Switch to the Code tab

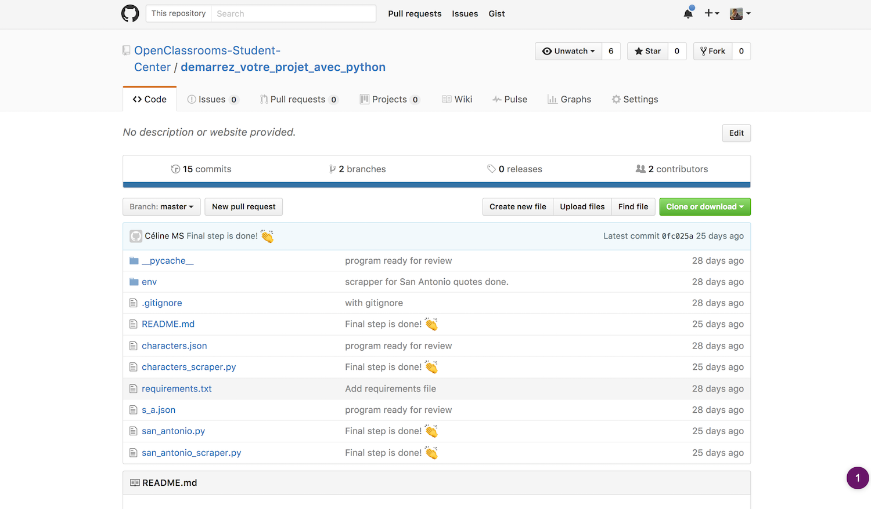[x=150, y=99]
